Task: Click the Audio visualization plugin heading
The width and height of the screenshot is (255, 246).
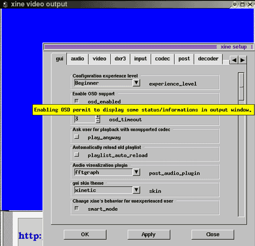Action: pos(100,165)
